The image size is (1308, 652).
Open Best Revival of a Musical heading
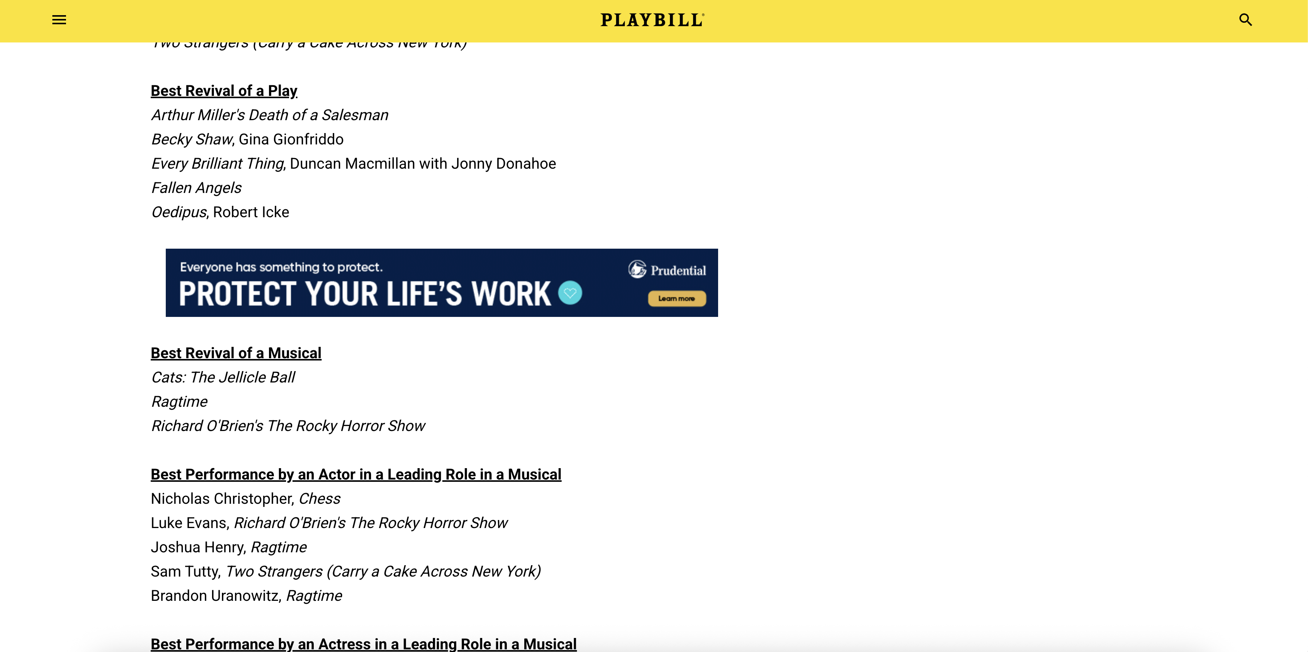[x=236, y=353]
